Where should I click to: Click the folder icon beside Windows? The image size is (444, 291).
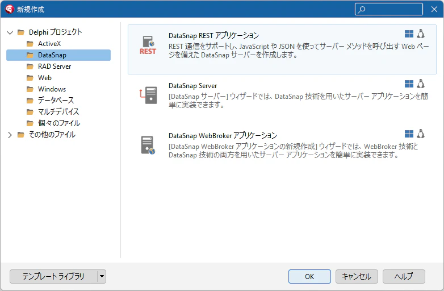pyautogui.click(x=30, y=89)
